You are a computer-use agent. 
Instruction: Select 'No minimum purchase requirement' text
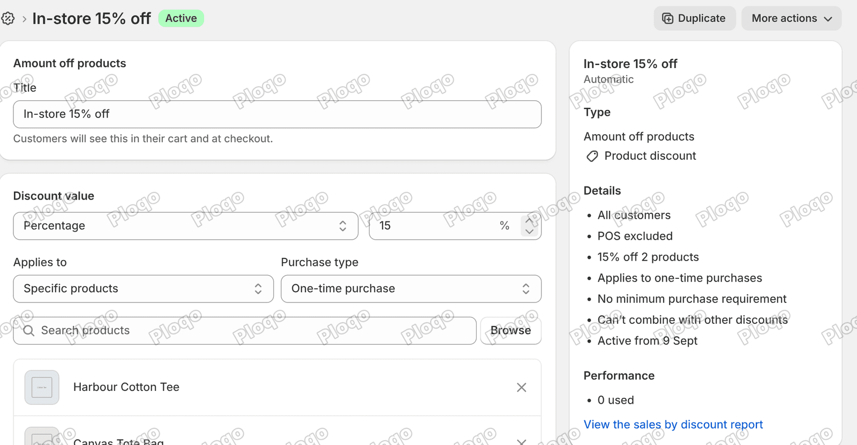click(692, 299)
